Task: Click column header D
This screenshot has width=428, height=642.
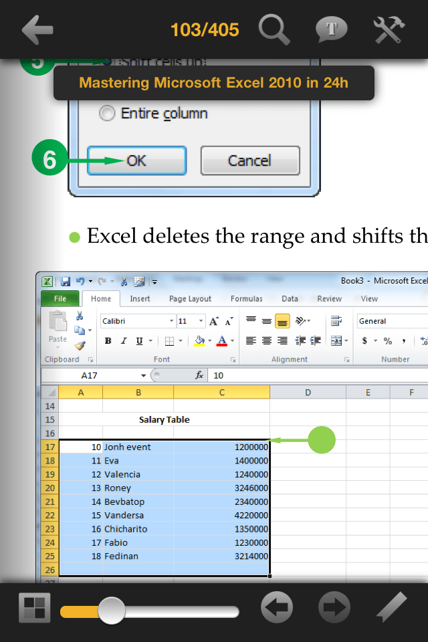Action: (x=308, y=393)
